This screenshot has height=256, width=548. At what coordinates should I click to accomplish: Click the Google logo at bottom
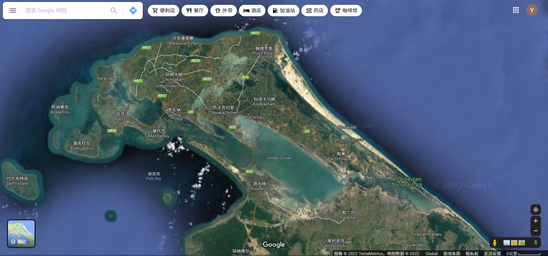pyautogui.click(x=274, y=245)
